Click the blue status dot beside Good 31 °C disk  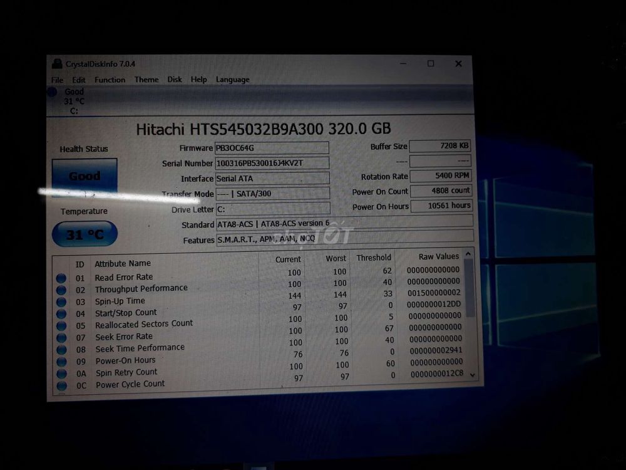point(53,92)
